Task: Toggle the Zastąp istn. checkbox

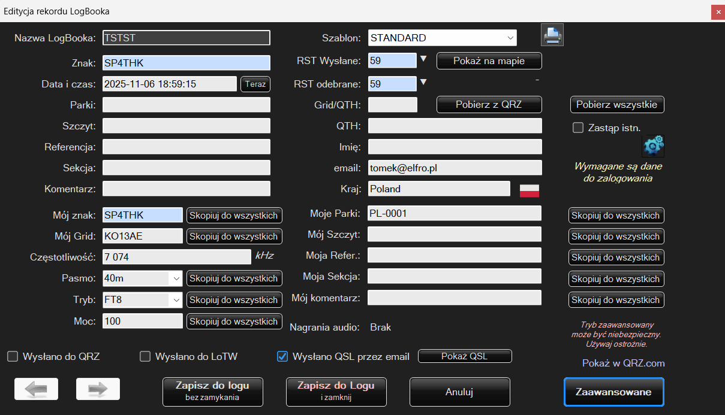Action: (578, 128)
